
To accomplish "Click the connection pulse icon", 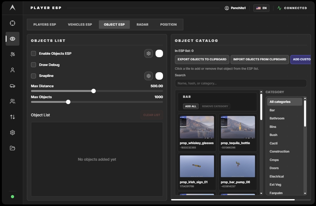I will (279, 8).
